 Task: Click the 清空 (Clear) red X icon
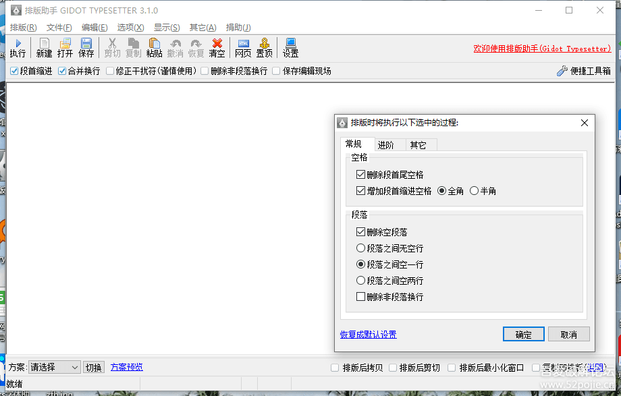217,48
